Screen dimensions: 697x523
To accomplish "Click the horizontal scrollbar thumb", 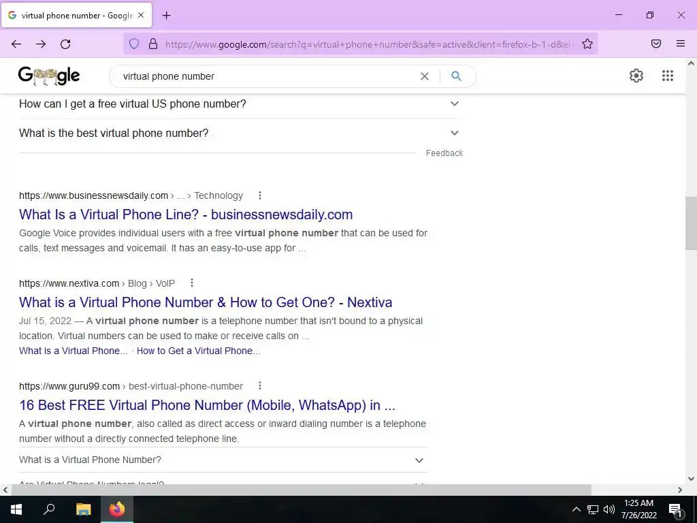I will click(x=302, y=490).
